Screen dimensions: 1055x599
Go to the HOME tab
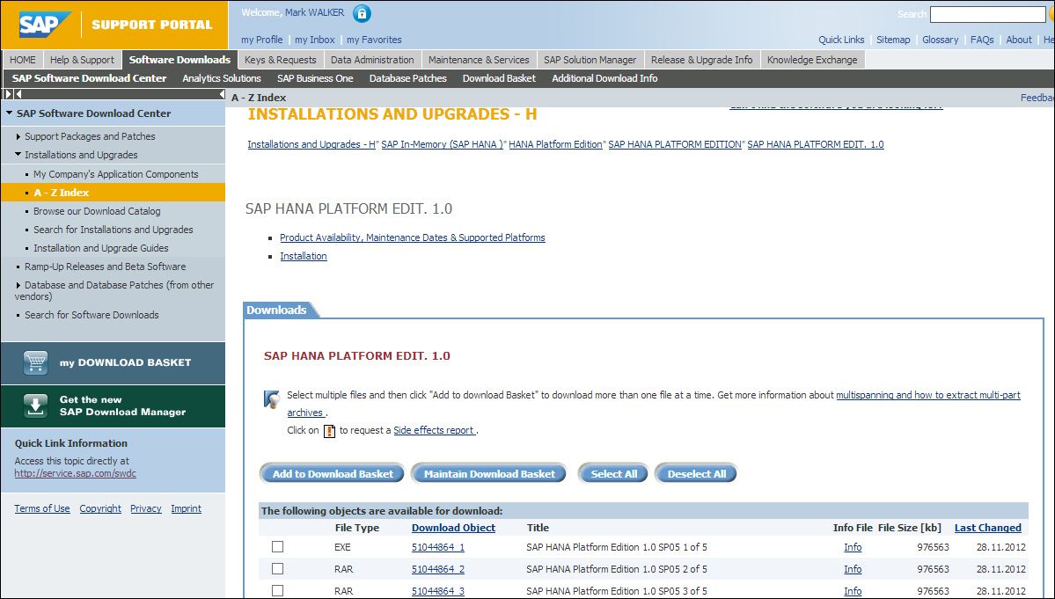pyautogui.click(x=23, y=60)
